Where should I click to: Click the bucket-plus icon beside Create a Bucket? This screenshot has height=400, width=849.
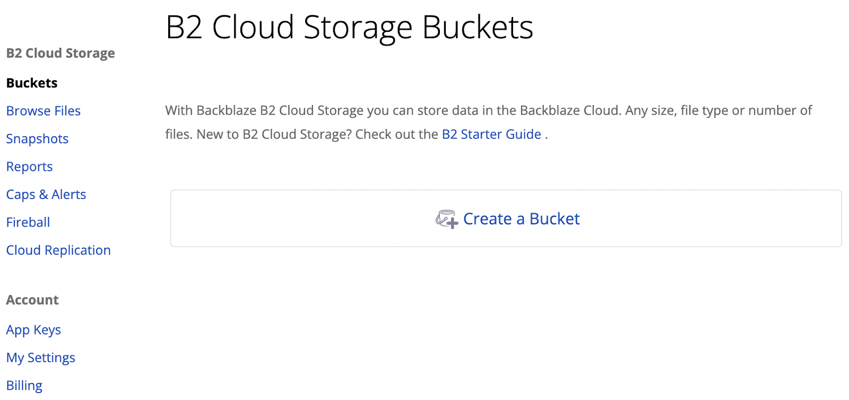tap(447, 219)
